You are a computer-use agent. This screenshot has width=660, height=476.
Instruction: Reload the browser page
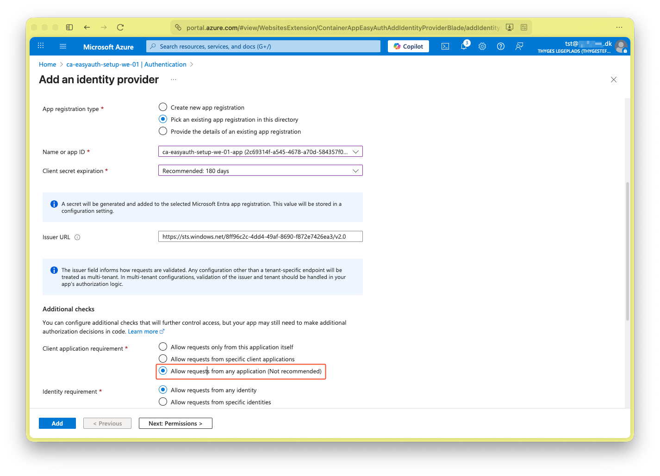tap(120, 27)
